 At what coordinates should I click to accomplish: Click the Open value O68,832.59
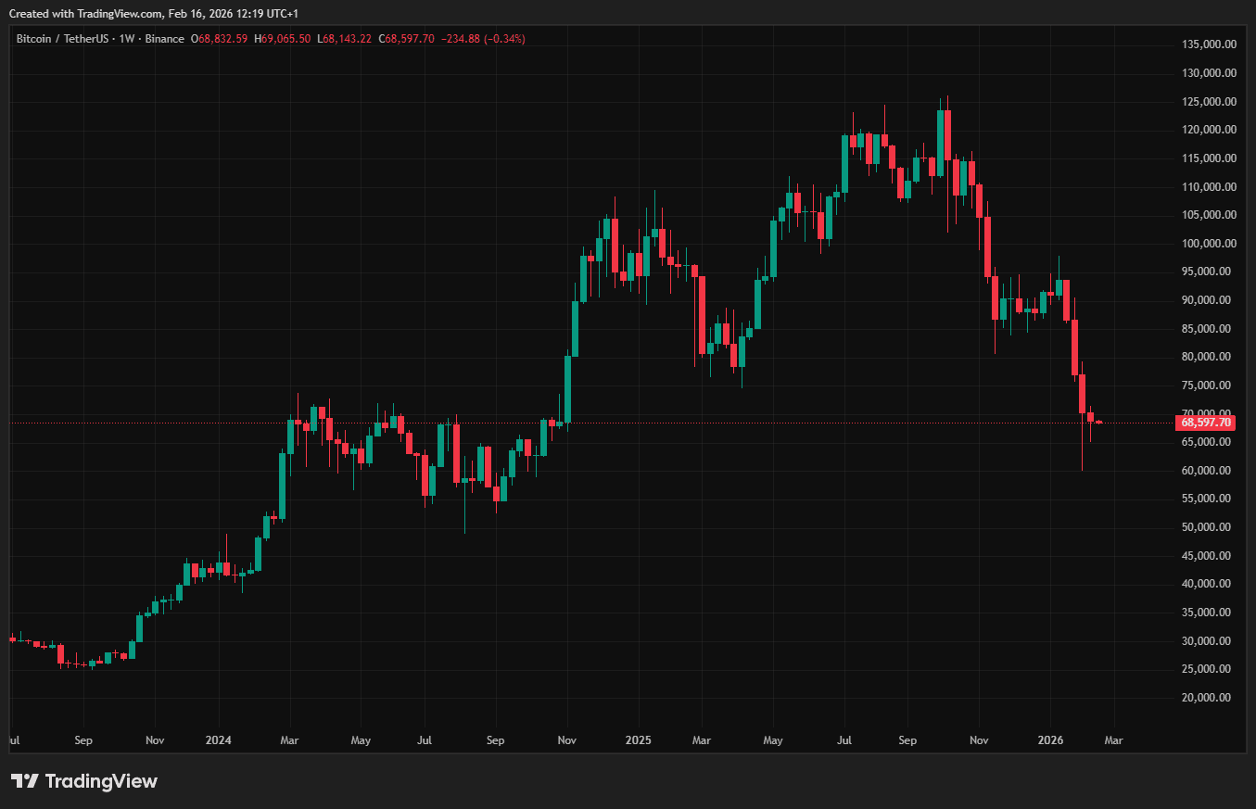(219, 39)
